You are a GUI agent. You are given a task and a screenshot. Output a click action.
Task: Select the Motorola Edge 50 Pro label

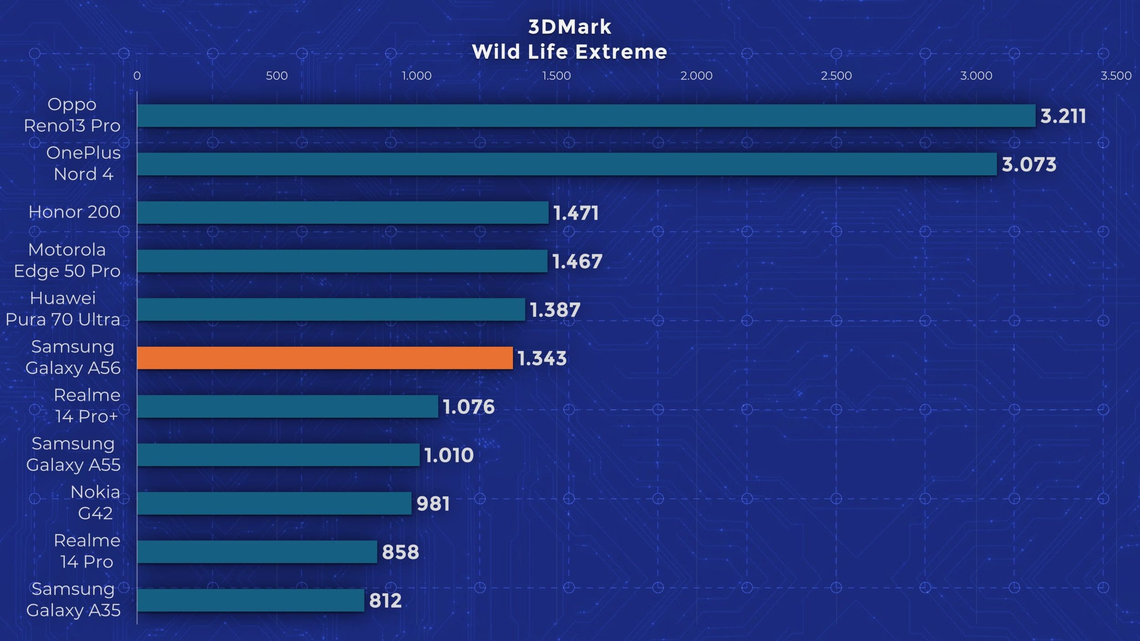67,260
